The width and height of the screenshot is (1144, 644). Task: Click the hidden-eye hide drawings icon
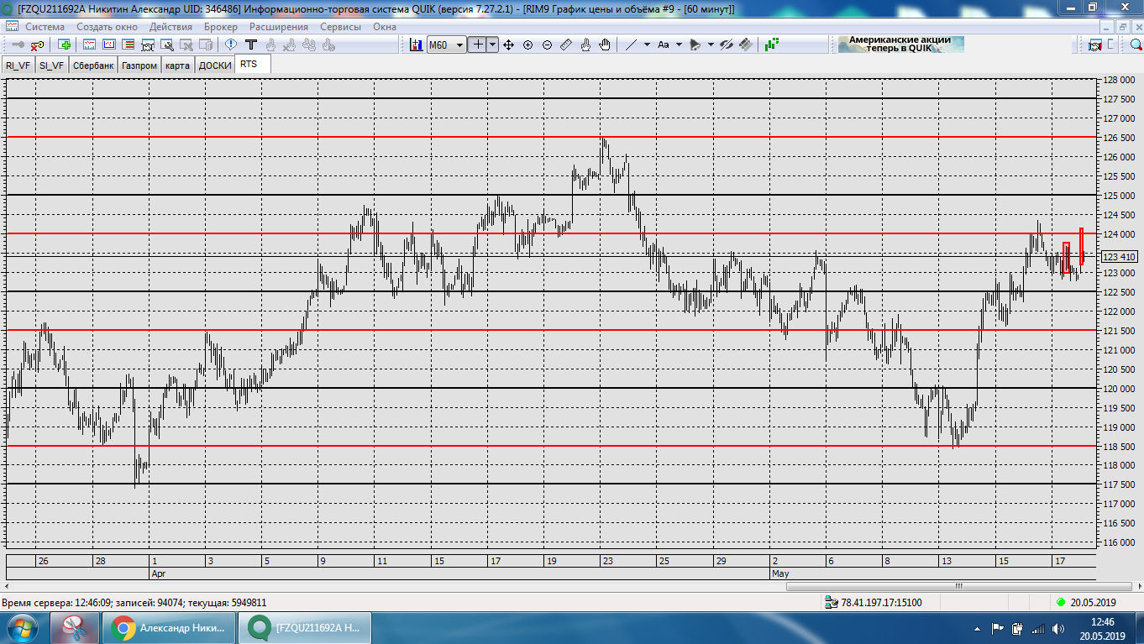tap(727, 45)
